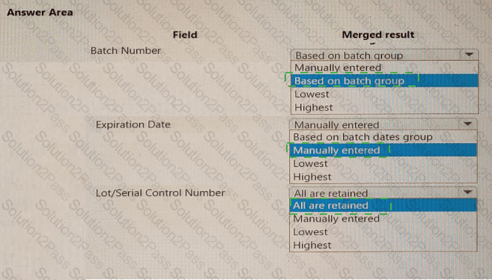Select 'Lowest' under Expiration Date
Viewport: 492px width, 280px height.
(x=383, y=163)
